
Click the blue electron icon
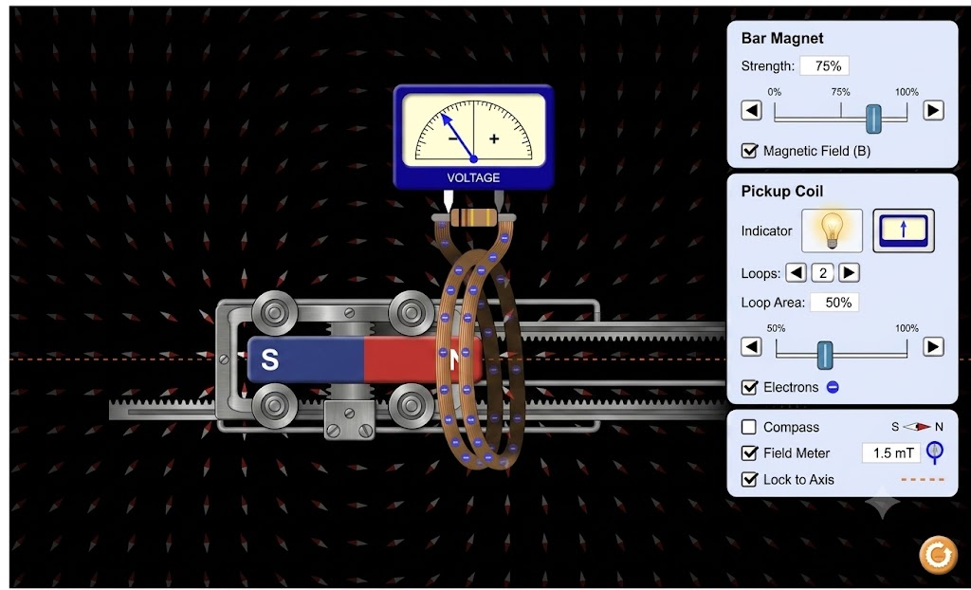point(833,387)
